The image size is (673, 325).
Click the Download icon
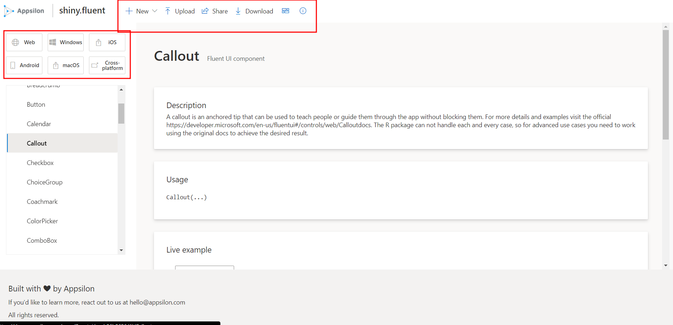238,11
